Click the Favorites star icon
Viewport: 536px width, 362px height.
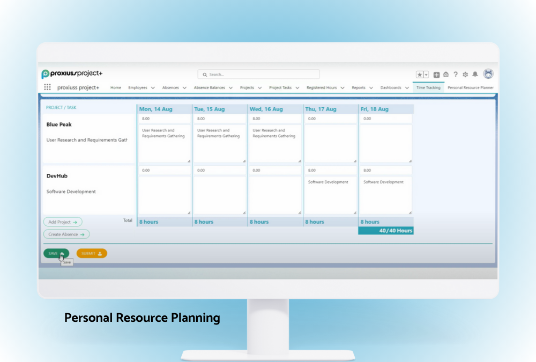pyautogui.click(x=420, y=75)
